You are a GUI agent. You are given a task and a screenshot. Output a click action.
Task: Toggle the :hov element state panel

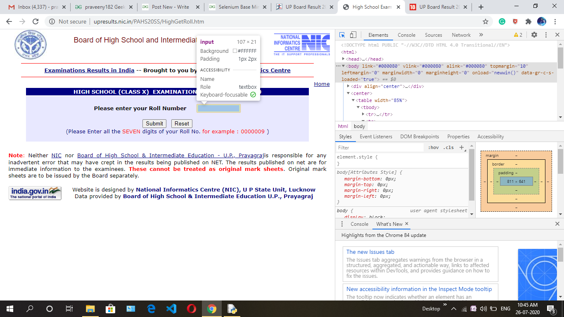click(x=434, y=147)
